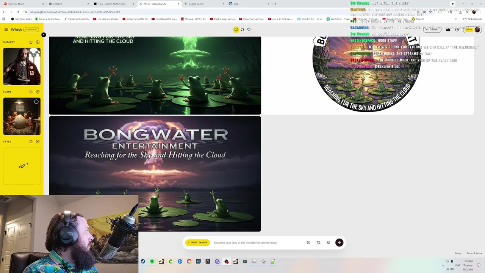Click the heart favorites icon
This screenshot has width=485, height=273.
(249, 30)
